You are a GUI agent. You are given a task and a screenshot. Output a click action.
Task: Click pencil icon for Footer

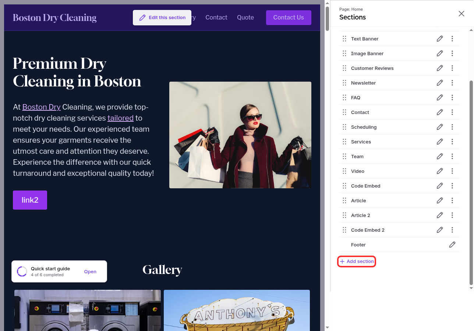452,245
